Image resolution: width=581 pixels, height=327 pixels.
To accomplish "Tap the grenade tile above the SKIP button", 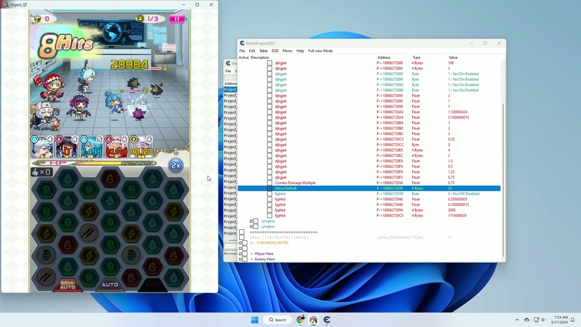I will [131, 256].
